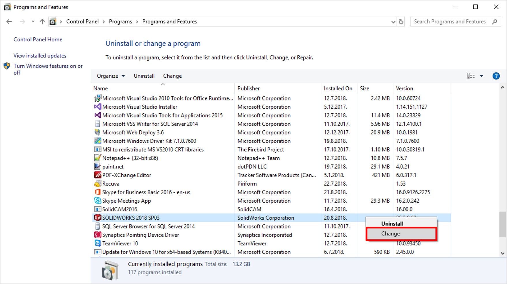
Task: Click the TeamViewer 10 icon
Action: click(x=98, y=243)
